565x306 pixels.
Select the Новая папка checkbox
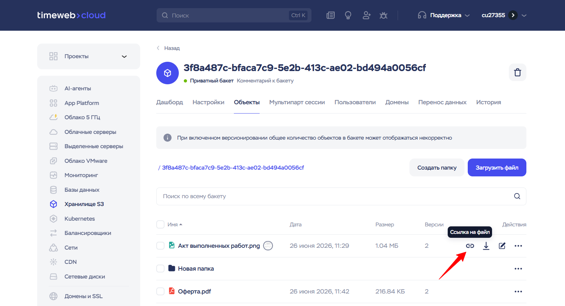161,269
